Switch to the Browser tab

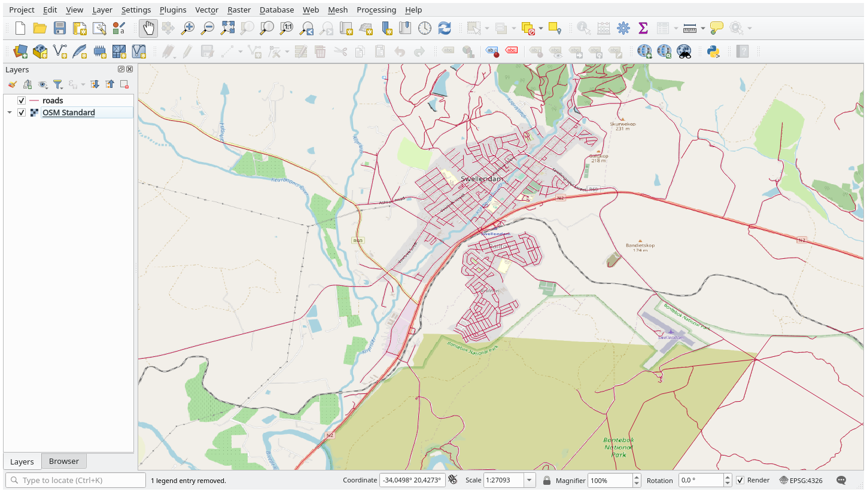tap(64, 461)
